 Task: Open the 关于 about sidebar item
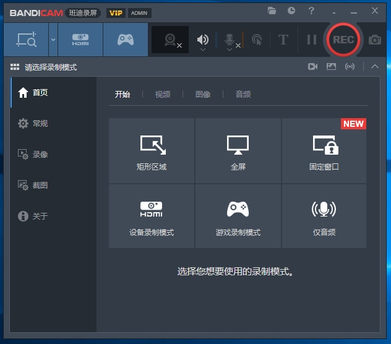53,216
